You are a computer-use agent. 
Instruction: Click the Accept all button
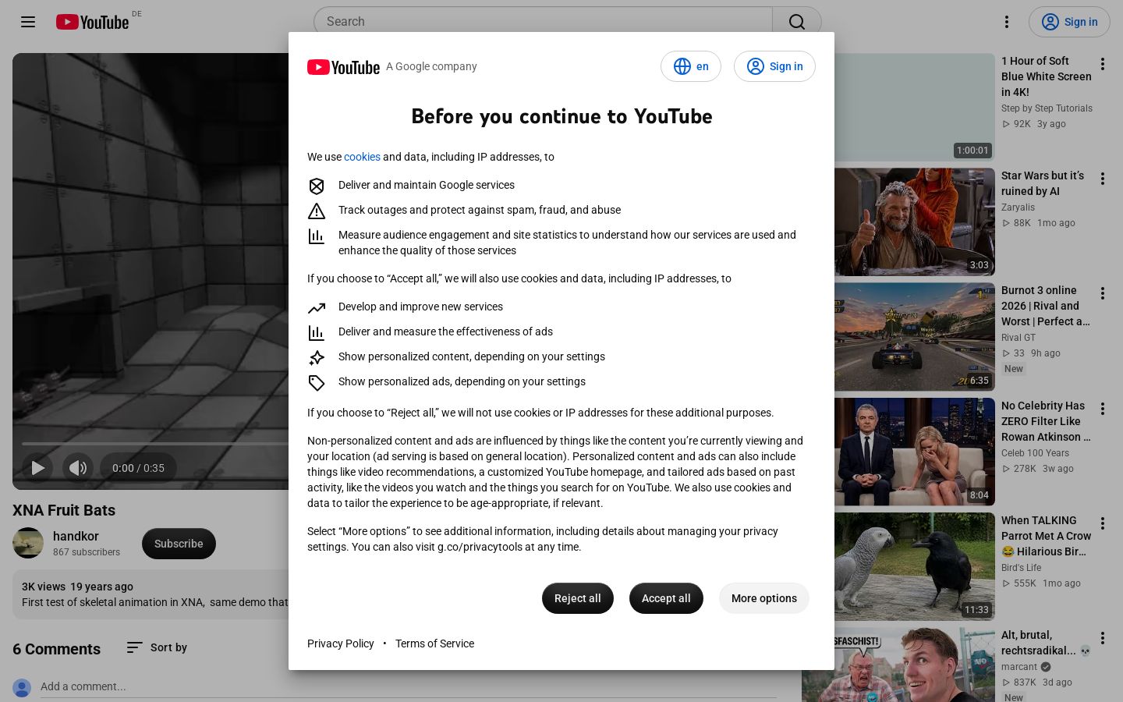pos(666,598)
